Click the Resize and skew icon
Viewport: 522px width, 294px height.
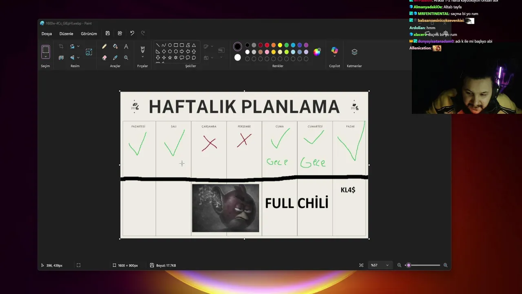(89, 52)
